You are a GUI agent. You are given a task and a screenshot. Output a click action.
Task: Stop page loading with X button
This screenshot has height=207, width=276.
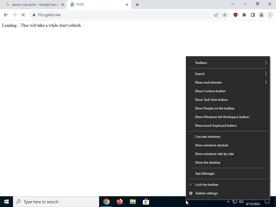23,15
